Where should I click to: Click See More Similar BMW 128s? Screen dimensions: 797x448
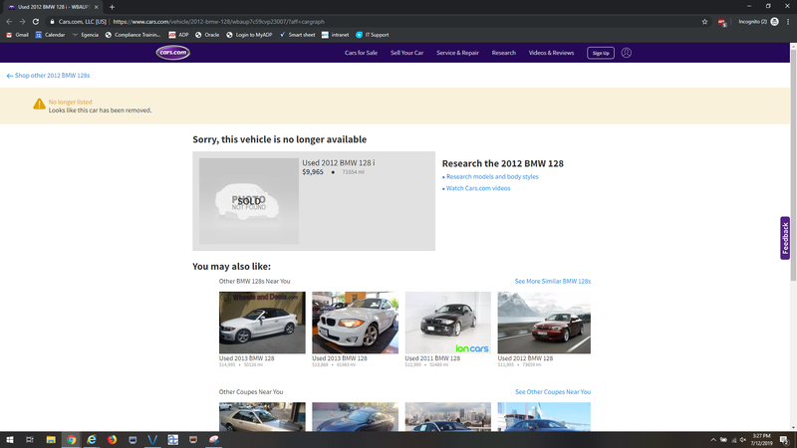click(553, 282)
